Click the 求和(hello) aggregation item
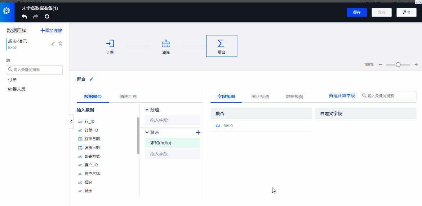The width and height of the screenshot is (422, 206). click(173, 143)
